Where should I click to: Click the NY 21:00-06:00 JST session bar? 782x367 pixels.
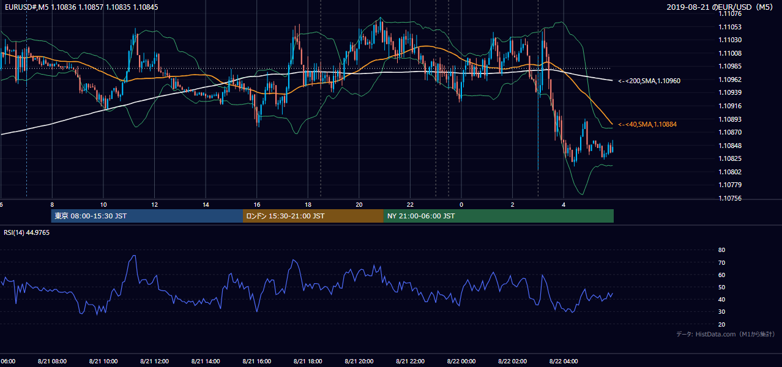(499, 216)
